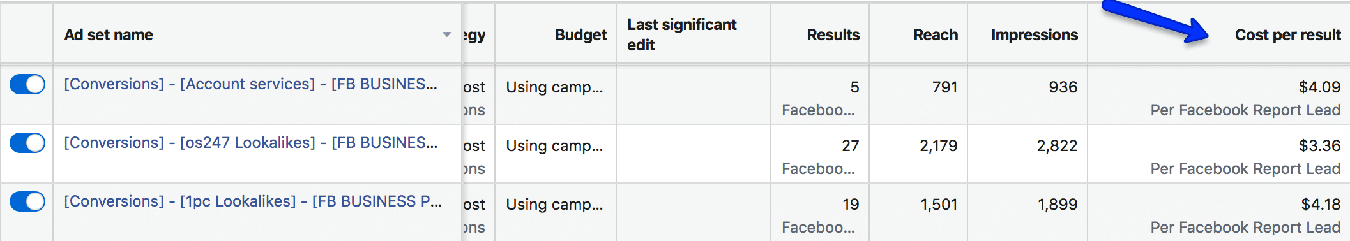The height and width of the screenshot is (241, 1350).
Task: Select the $4.09 cost per result cell
Action: click(x=1319, y=87)
